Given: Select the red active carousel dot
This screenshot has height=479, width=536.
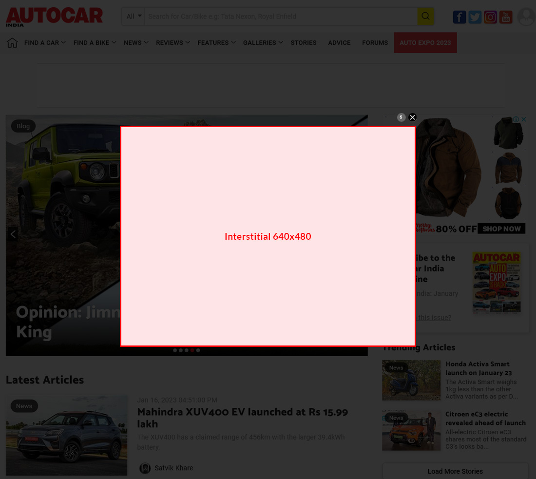Looking at the screenshot, I should pyautogui.click(x=192, y=350).
